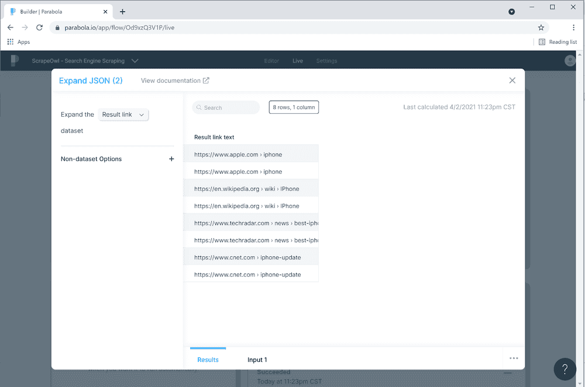Close the Expand JSON dialog
The height and width of the screenshot is (387, 585).
click(512, 81)
